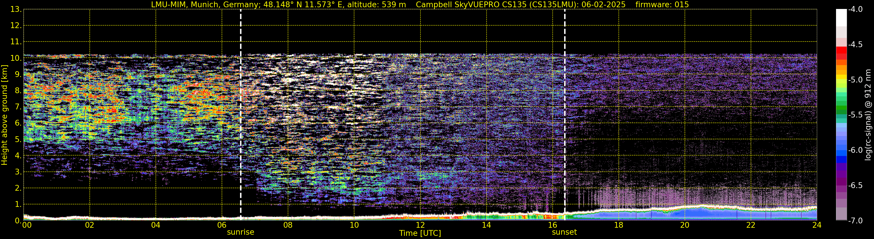Viewport: 874px width, 239px height.
Task: Click the height axis tick '7.'
Action: click(x=18, y=107)
